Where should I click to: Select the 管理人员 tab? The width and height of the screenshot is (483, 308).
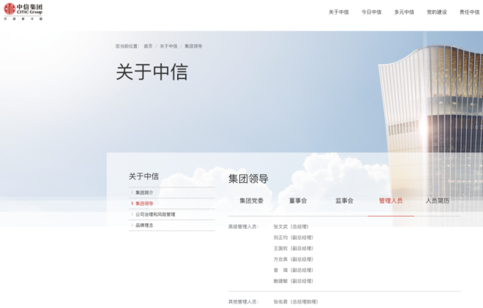click(x=391, y=200)
